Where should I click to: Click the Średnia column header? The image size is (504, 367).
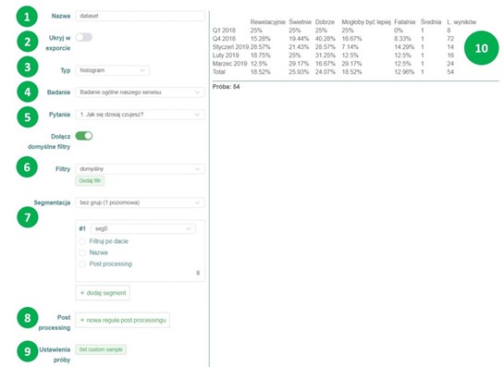click(431, 22)
